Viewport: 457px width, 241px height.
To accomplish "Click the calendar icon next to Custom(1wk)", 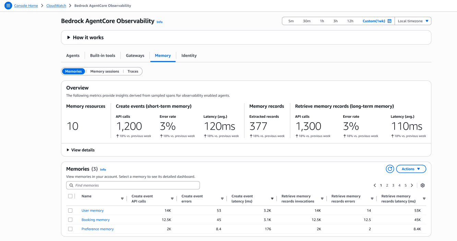I will [389, 21].
